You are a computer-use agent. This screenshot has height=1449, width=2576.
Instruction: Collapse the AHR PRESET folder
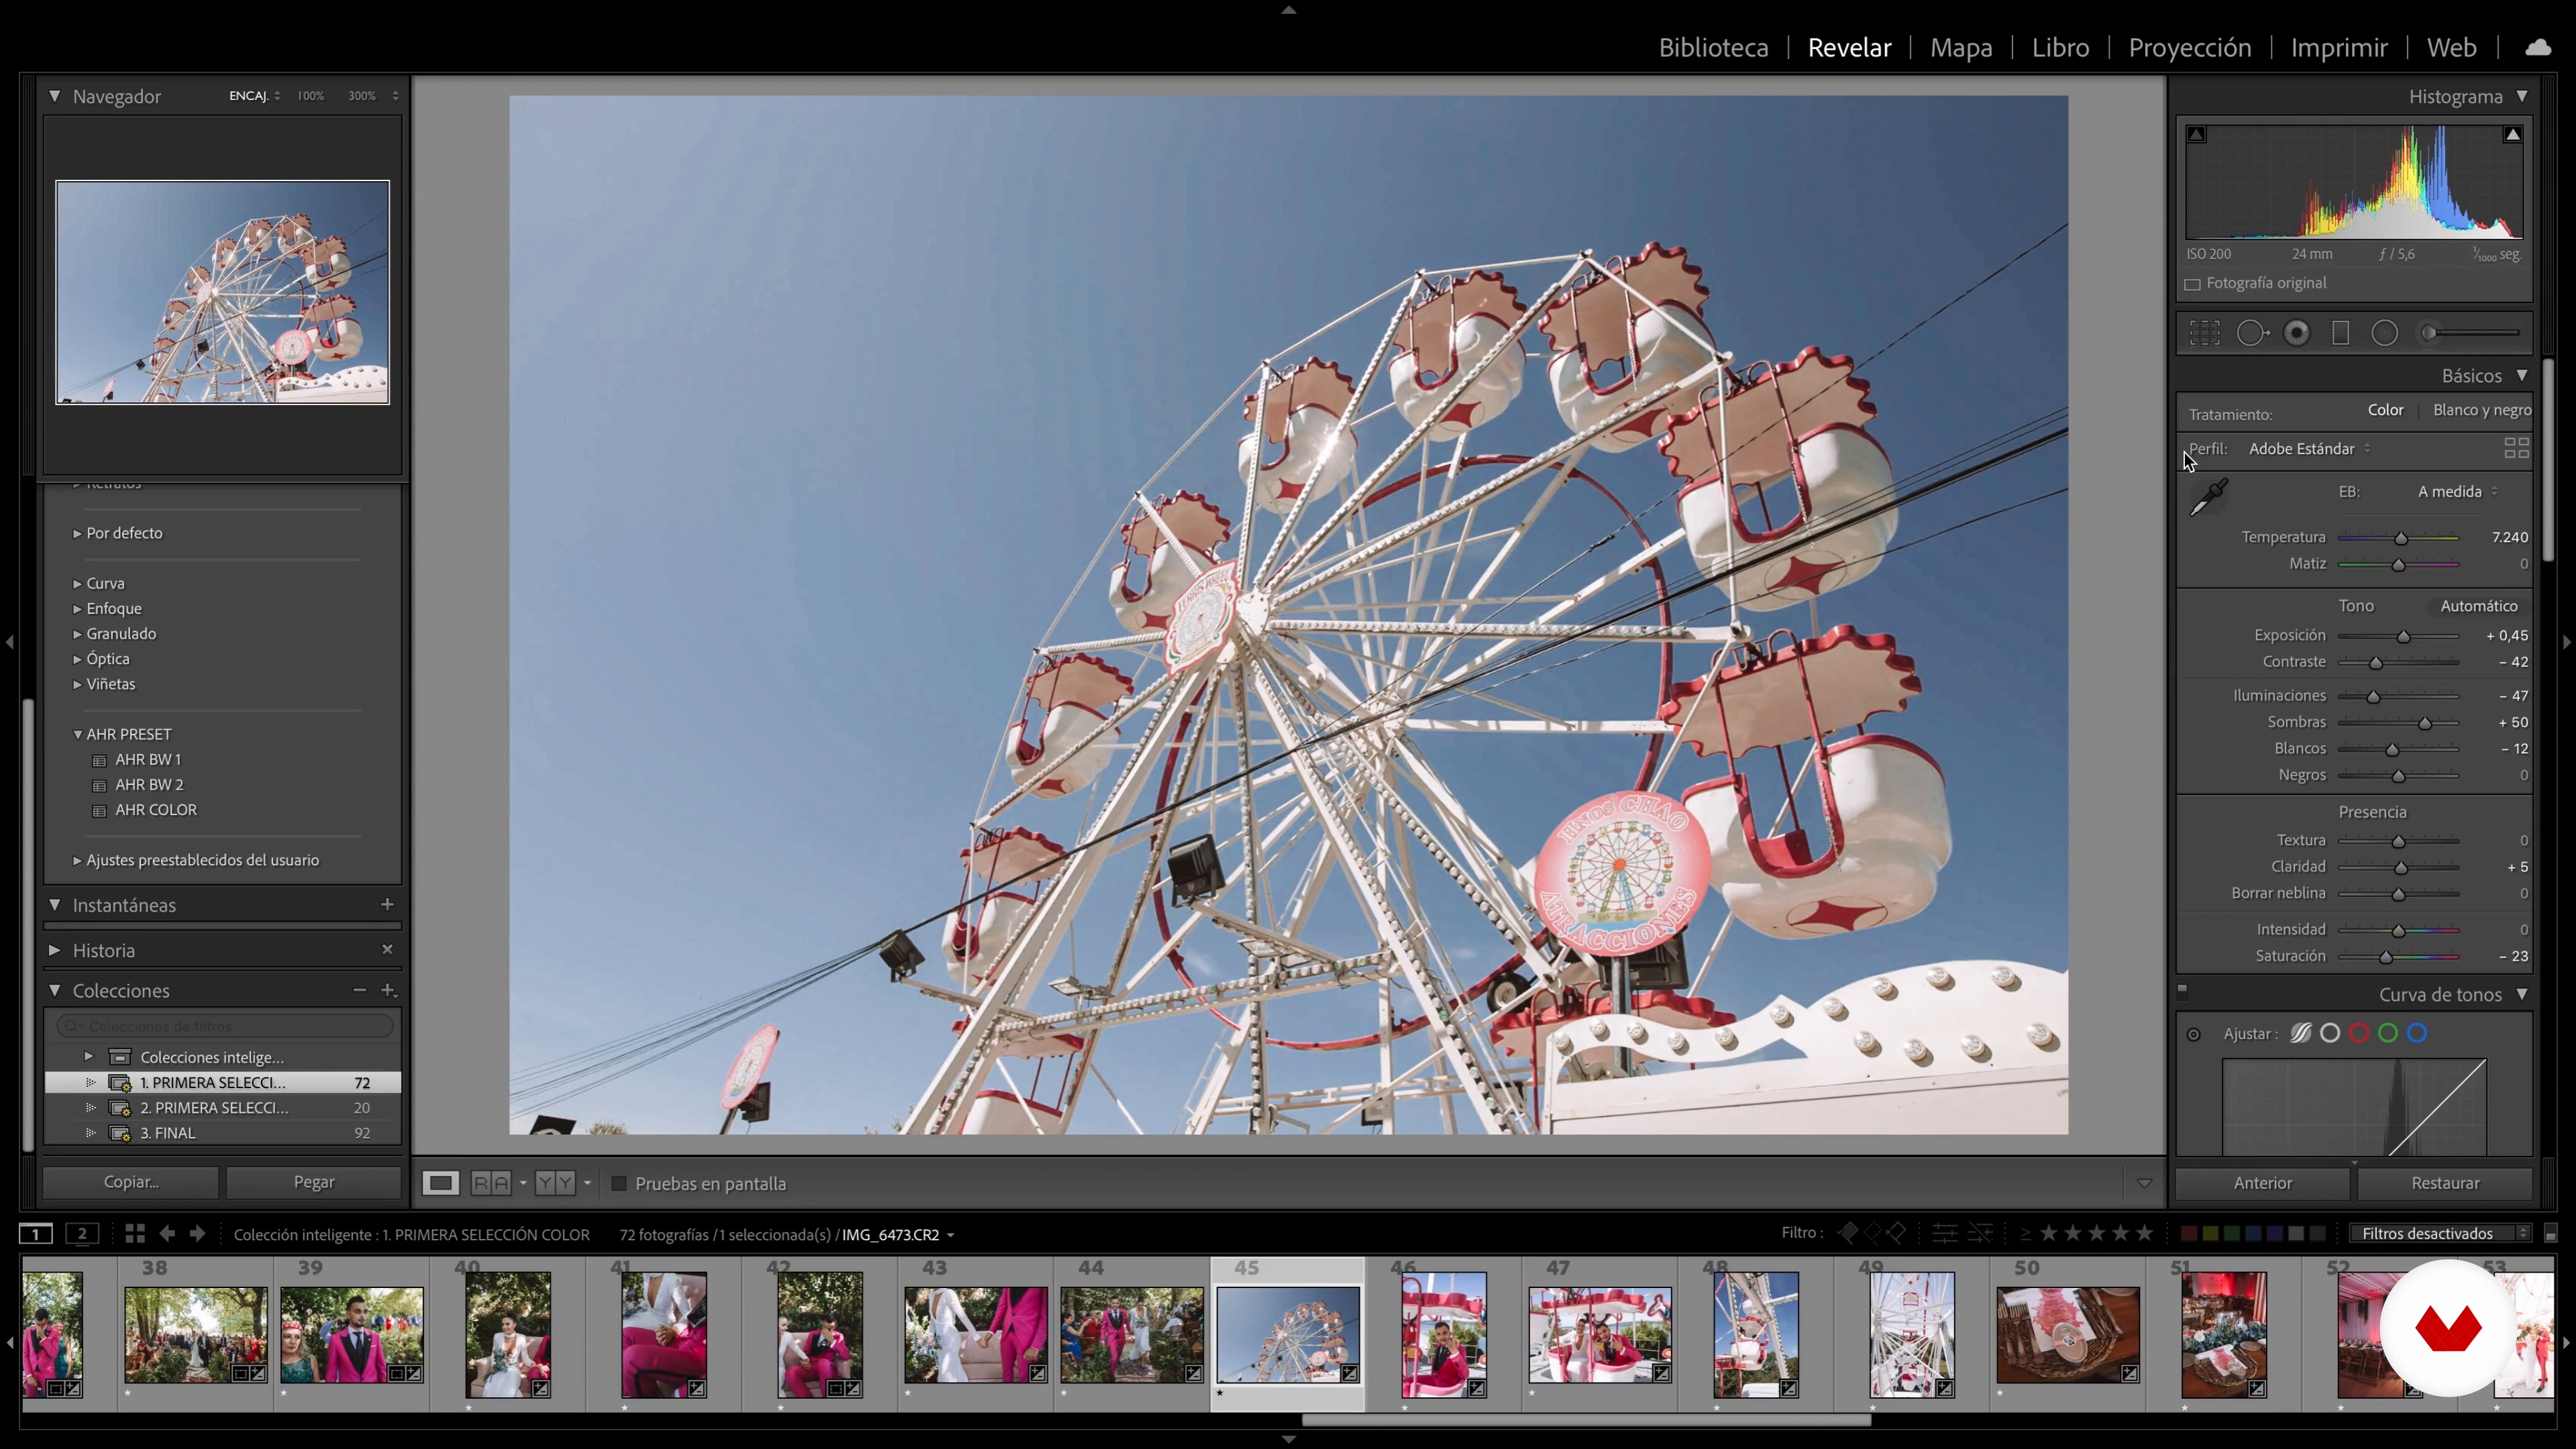coord(77,734)
